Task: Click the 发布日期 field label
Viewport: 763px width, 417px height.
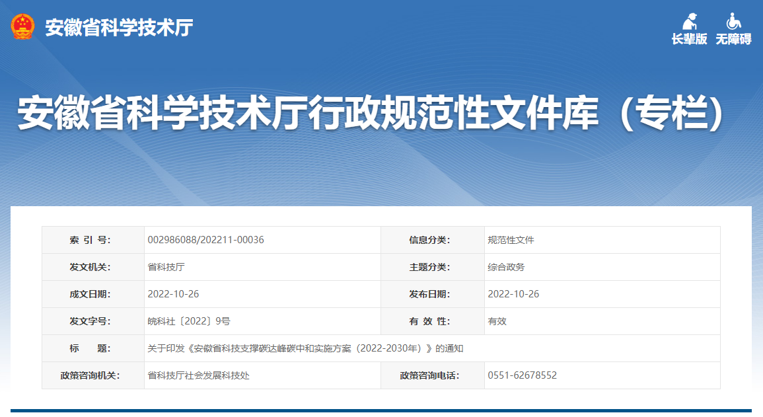Action: (431, 293)
